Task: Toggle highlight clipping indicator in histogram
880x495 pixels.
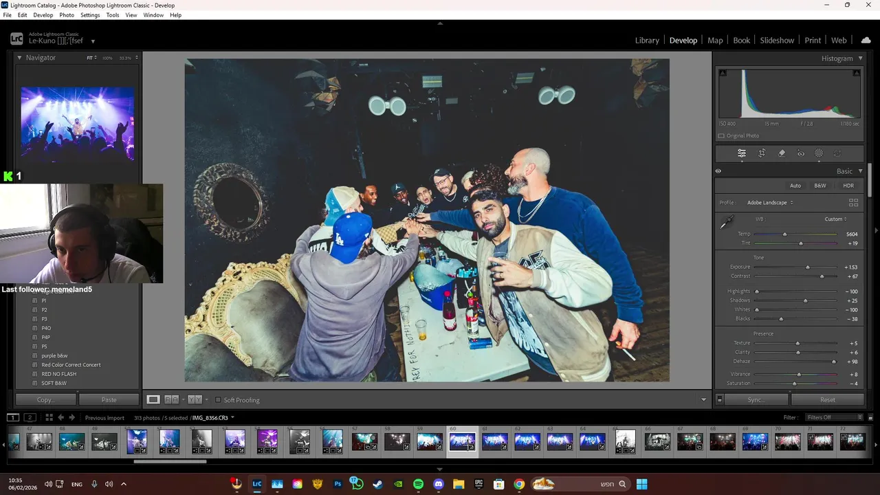Action: (856, 73)
